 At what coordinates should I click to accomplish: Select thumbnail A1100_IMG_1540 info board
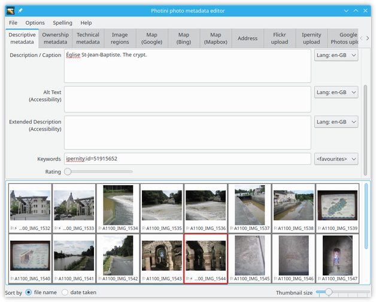30,258
